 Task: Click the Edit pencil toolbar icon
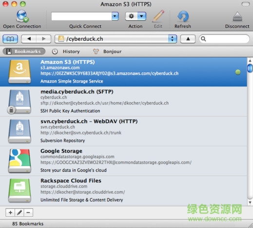click(x=158, y=16)
